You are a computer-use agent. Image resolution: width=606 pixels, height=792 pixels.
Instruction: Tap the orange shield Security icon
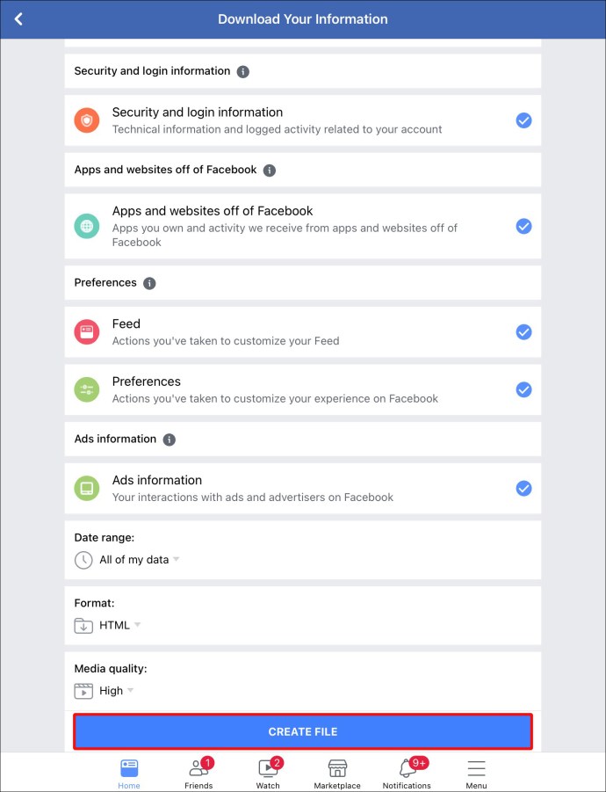[x=87, y=120]
